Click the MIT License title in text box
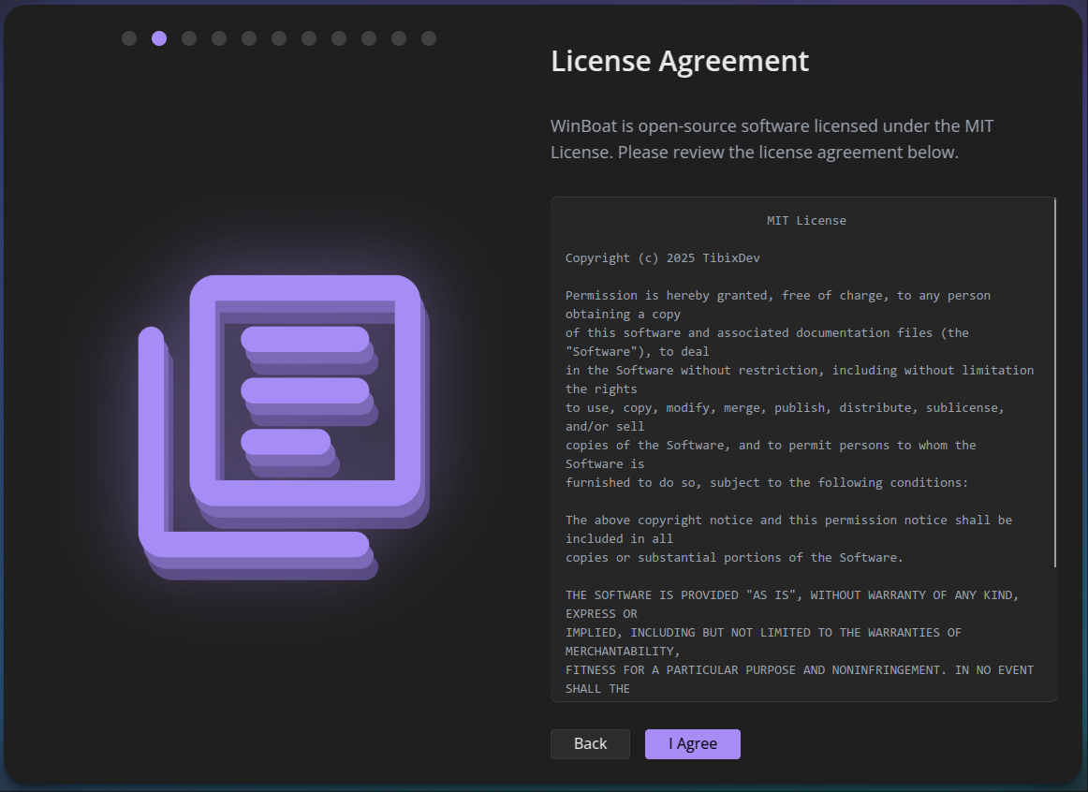The image size is (1088, 792). [805, 221]
